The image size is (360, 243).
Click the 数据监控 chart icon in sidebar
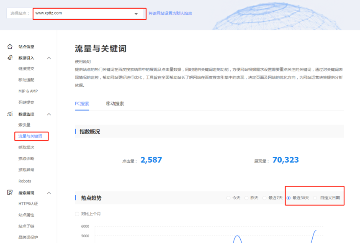pos(10,114)
